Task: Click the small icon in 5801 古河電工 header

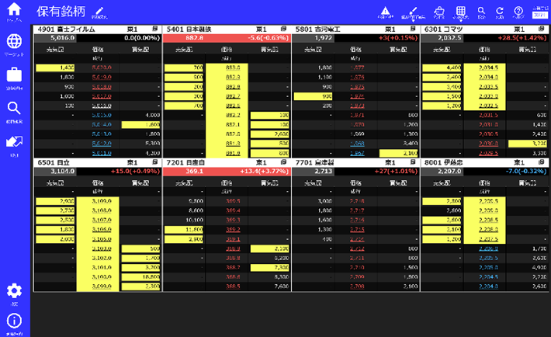Action: point(413,29)
